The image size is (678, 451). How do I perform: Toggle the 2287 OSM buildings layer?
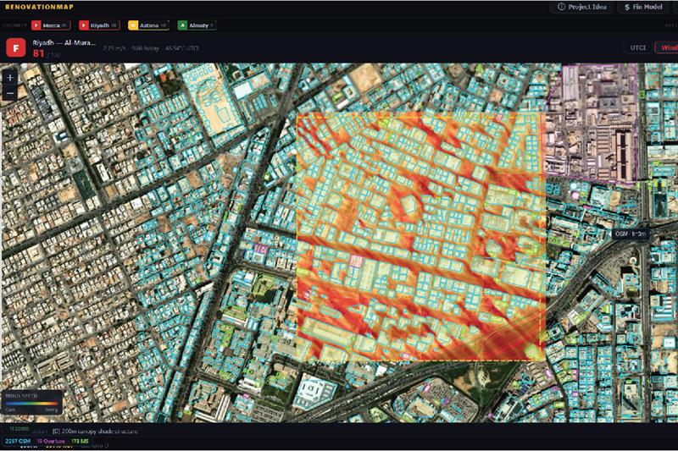pyautogui.click(x=18, y=442)
